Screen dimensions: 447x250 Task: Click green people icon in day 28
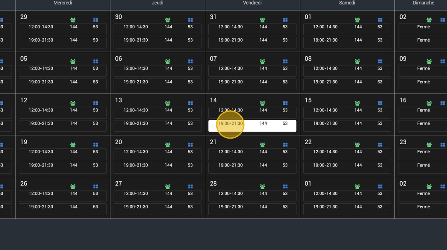pyautogui.click(x=263, y=187)
